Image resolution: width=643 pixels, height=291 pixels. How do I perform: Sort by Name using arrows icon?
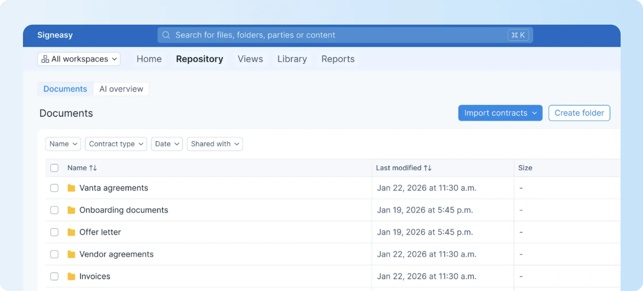pos(93,168)
